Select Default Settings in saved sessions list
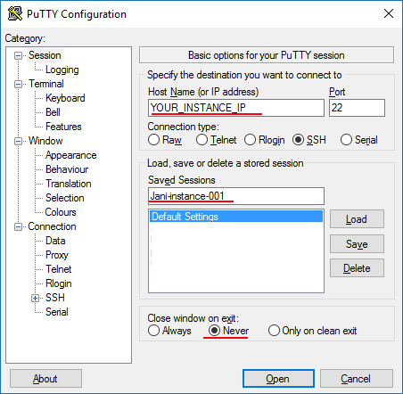403x394 pixels. coord(236,217)
